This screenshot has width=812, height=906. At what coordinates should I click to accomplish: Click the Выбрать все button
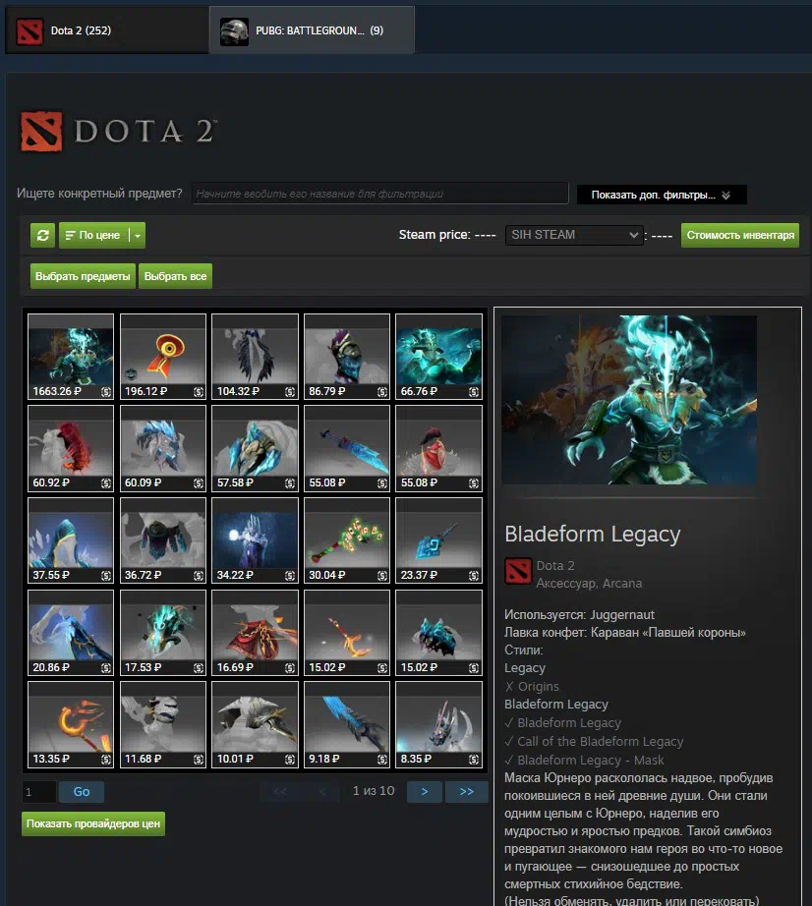pos(176,276)
